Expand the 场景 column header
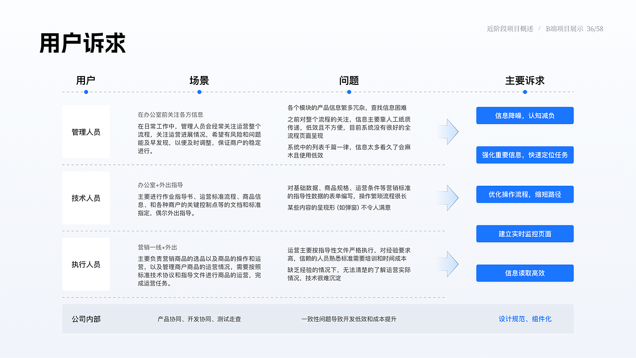636x358 pixels. click(199, 80)
